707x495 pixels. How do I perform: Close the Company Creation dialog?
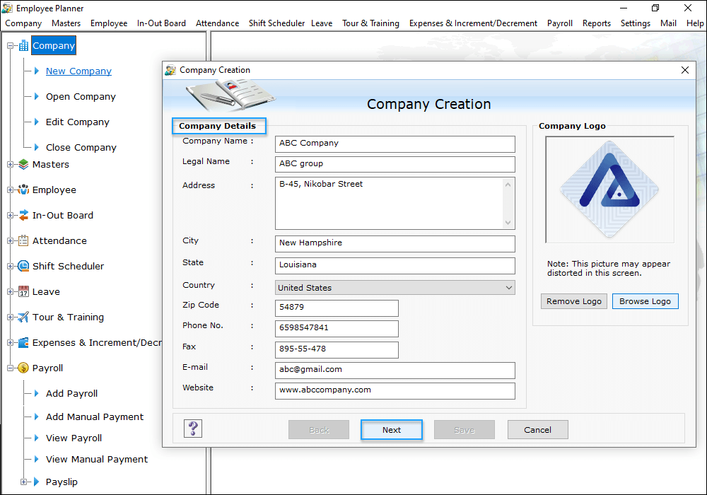[x=684, y=70]
